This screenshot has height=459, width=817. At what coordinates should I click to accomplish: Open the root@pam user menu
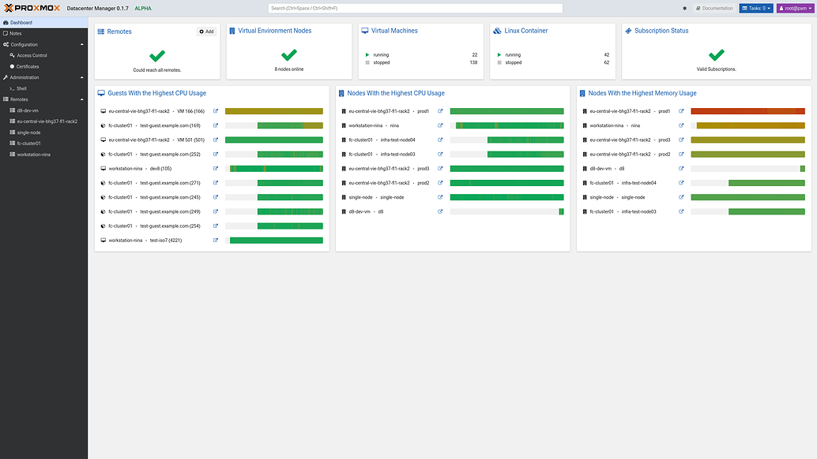coord(794,7)
